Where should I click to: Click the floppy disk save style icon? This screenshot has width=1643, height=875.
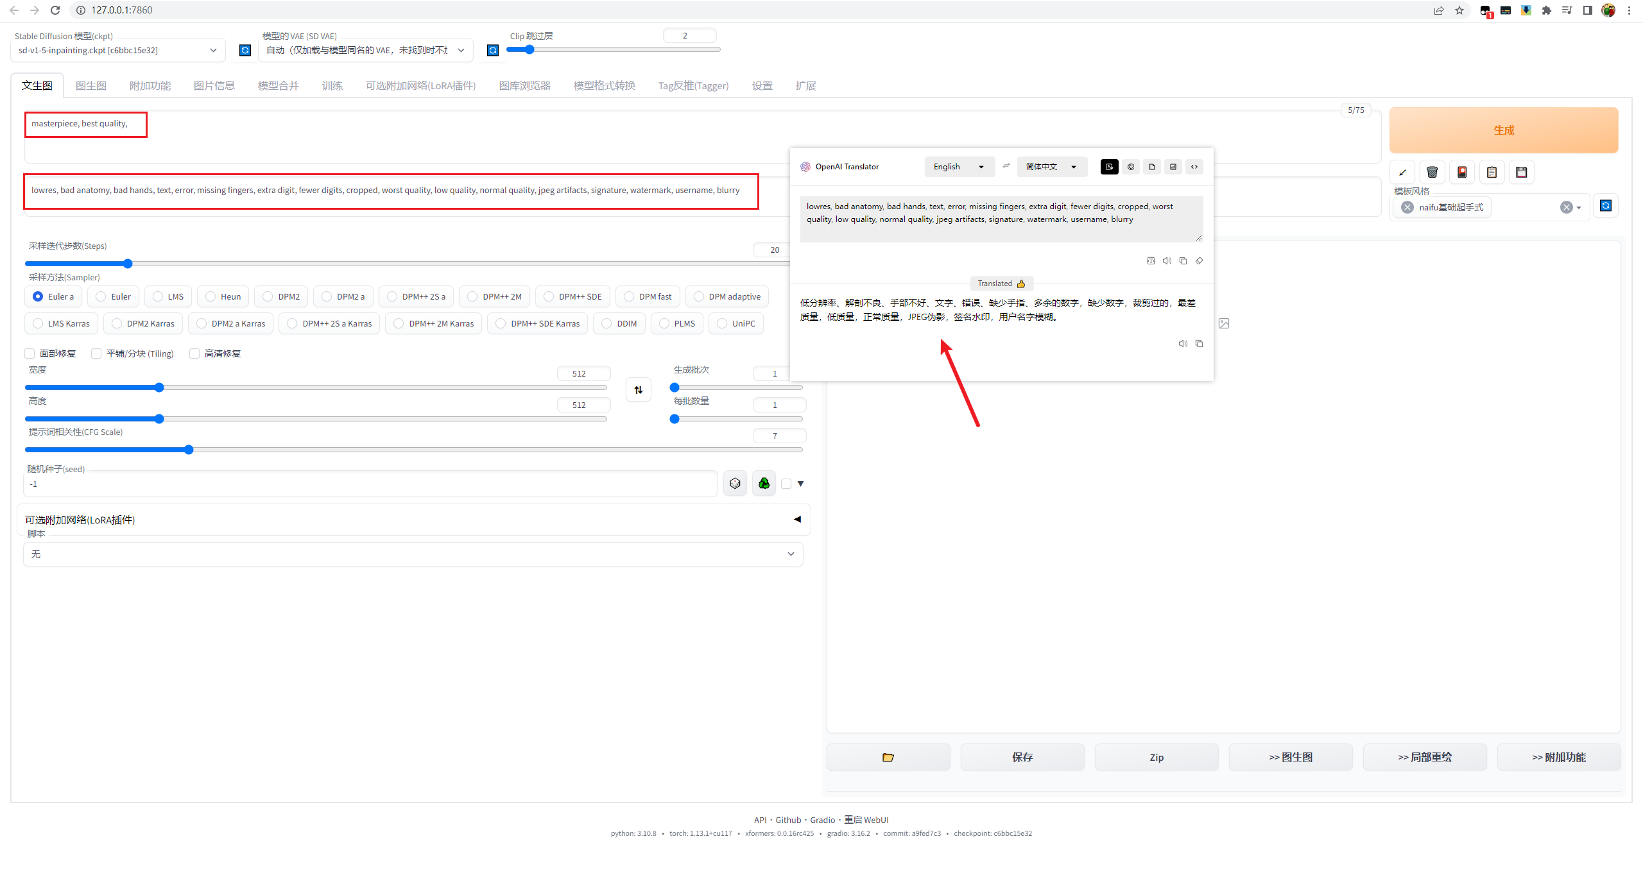point(1521,172)
